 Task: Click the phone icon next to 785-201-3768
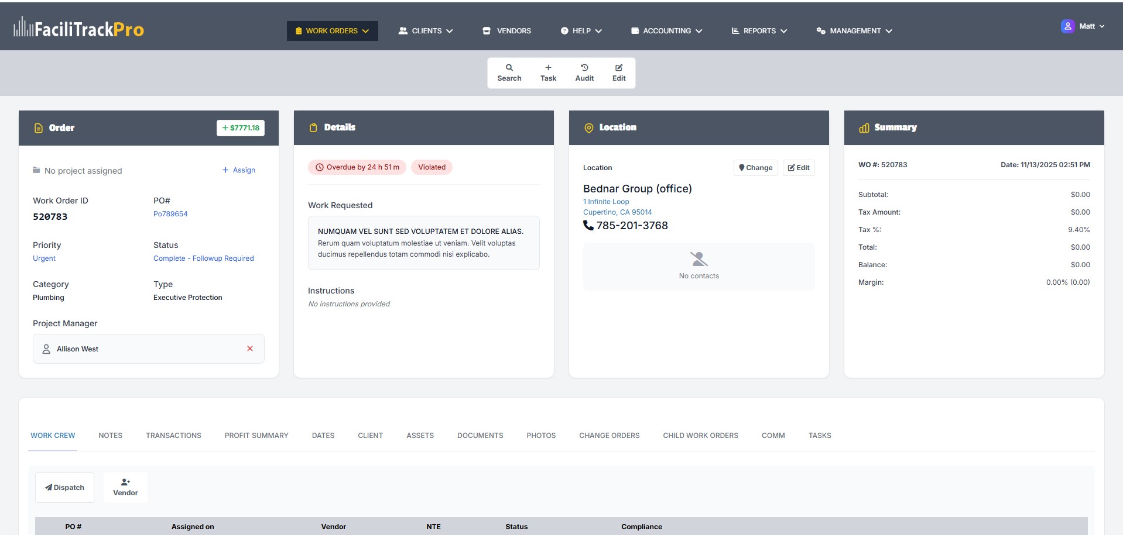[x=588, y=225]
